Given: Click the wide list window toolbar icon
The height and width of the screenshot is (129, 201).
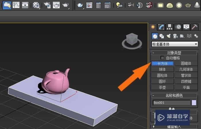Looking at the screenshot, I should pyautogui.click(x=107, y=5).
